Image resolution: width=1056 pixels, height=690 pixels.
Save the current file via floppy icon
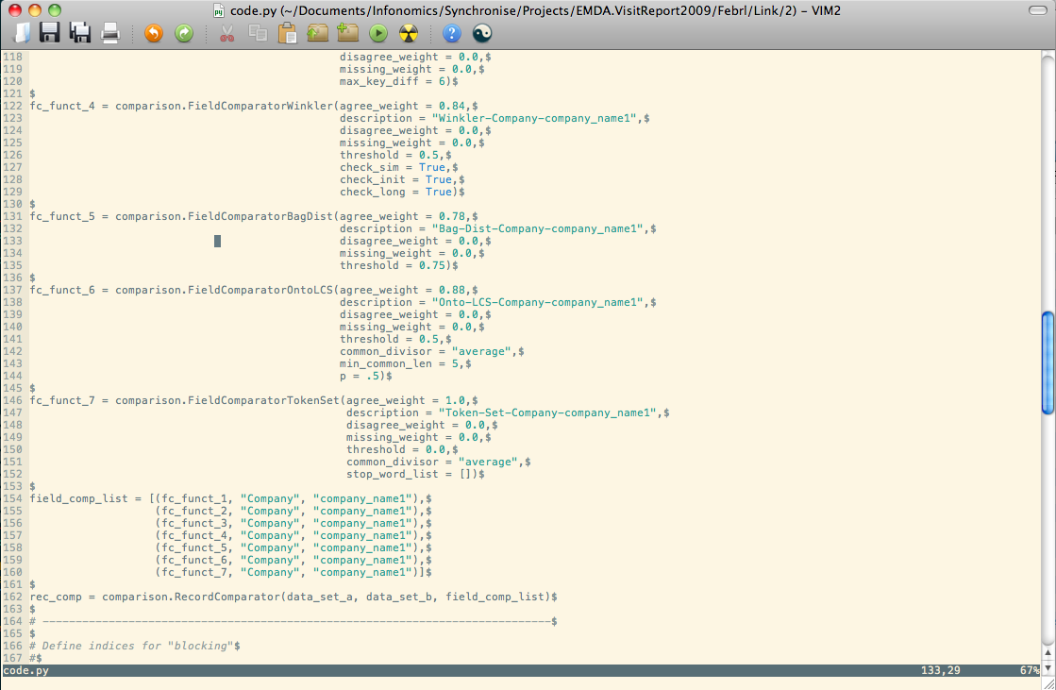pos(49,32)
